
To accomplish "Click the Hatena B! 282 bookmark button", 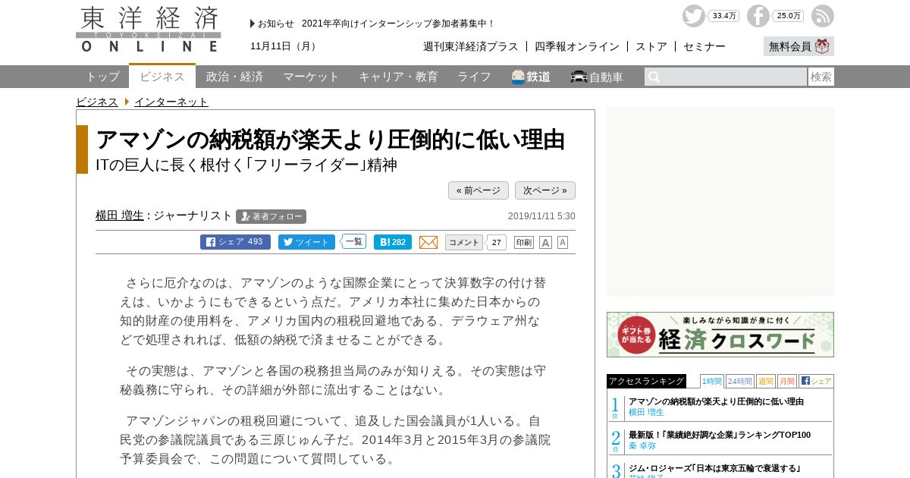I will pos(393,242).
